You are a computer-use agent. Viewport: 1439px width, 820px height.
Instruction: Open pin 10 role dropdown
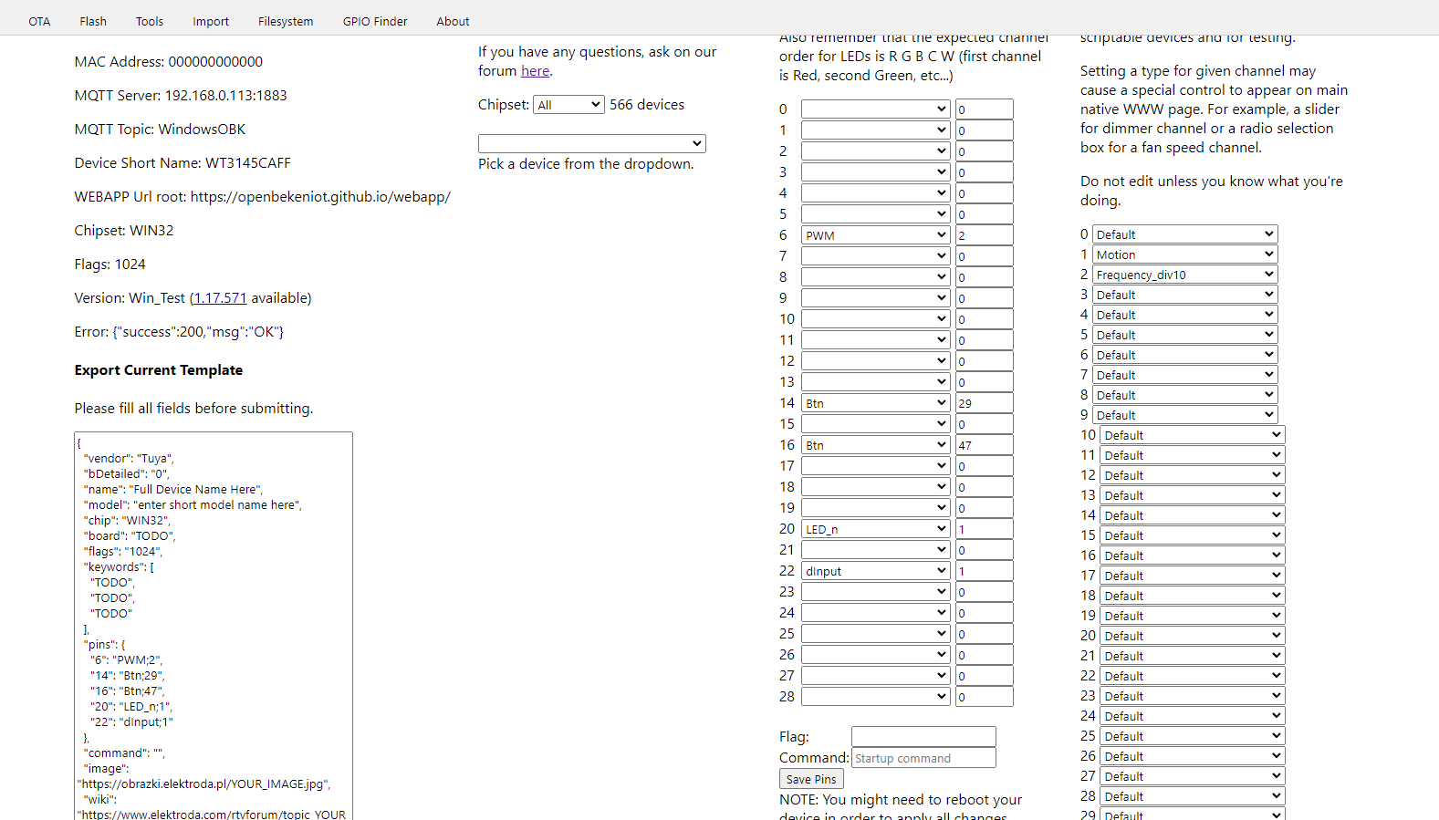click(876, 319)
